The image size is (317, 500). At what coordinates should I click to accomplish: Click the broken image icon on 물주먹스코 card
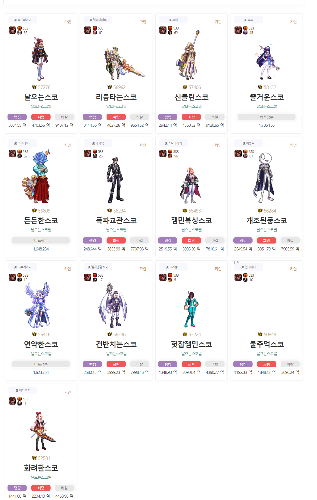point(237,263)
